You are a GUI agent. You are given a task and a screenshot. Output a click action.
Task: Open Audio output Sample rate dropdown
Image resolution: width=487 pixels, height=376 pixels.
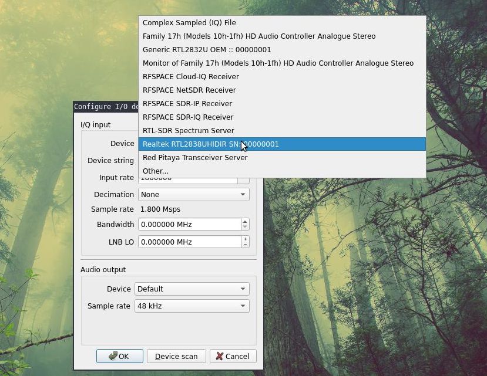192,306
